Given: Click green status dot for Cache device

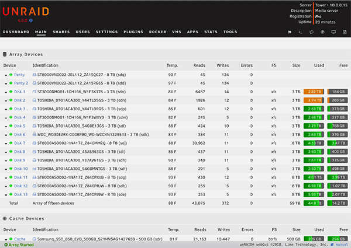Looking at the screenshot, I should [11, 239].
